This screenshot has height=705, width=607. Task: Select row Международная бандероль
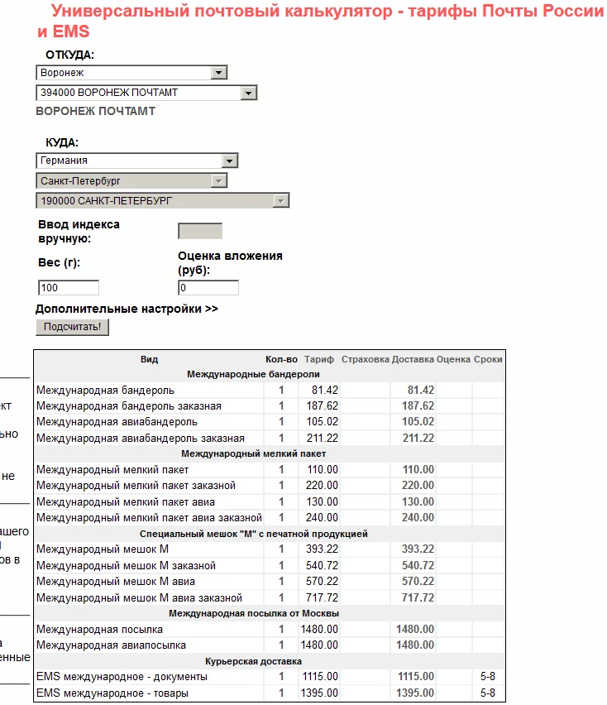pos(270,390)
